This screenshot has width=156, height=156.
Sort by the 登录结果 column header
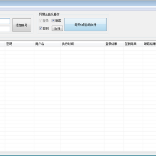[x=114, y=44]
